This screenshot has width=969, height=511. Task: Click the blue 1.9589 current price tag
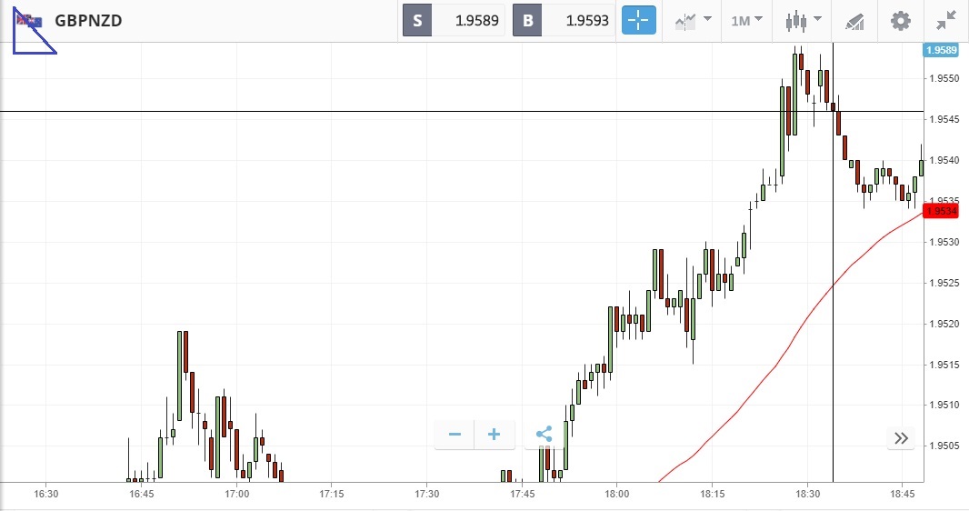point(941,50)
